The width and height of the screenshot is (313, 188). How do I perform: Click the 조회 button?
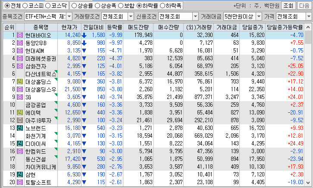coord(288,6)
